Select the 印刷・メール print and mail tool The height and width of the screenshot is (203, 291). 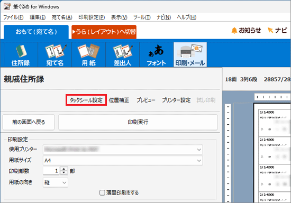(190, 54)
